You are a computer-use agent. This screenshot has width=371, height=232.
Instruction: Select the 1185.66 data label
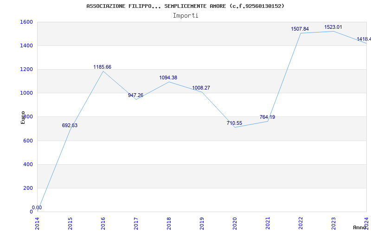(102, 67)
